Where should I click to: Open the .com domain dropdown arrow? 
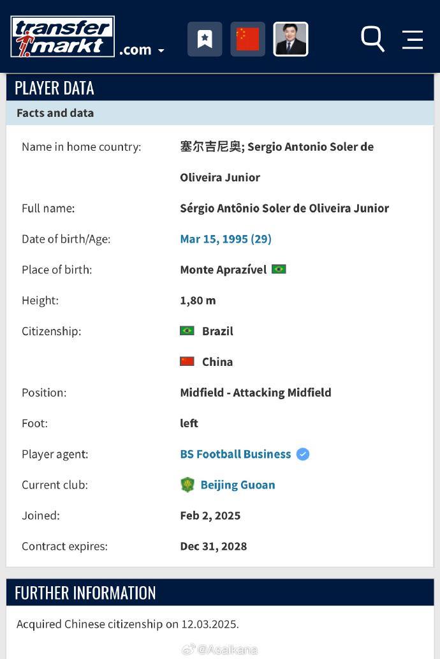click(161, 50)
